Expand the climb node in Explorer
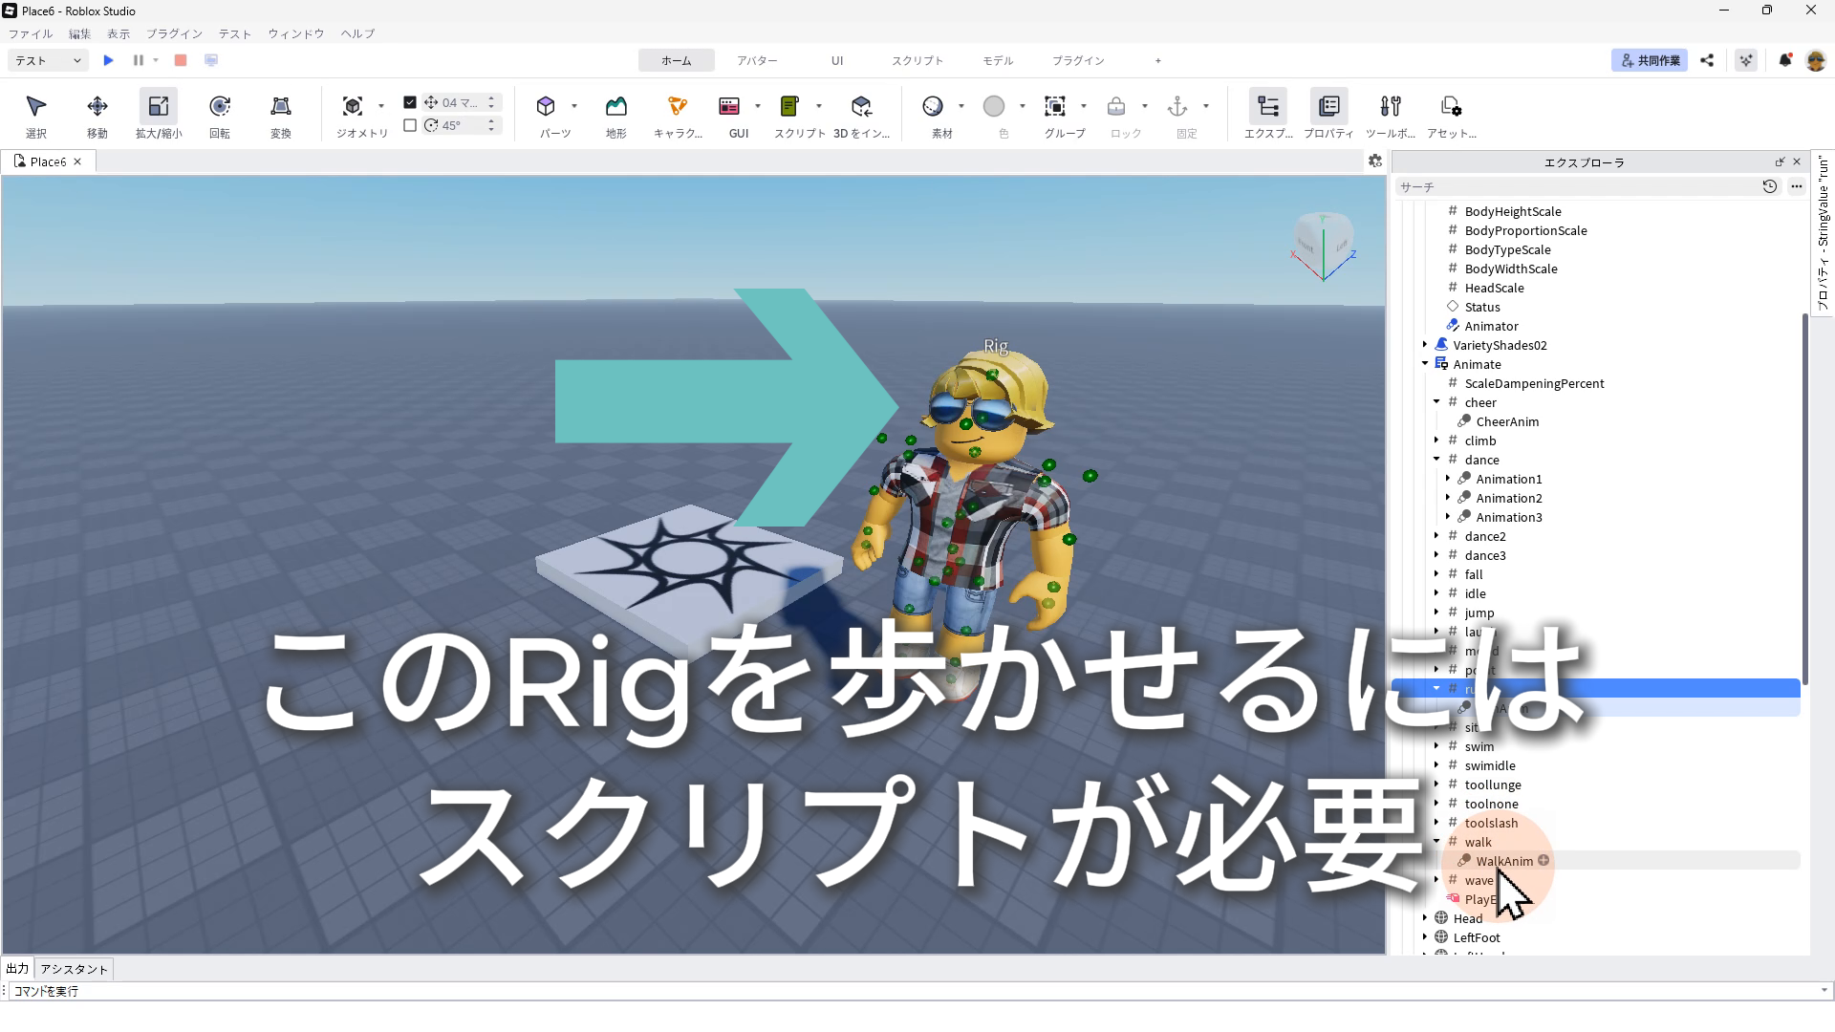The image size is (1835, 1032). point(1436,441)
